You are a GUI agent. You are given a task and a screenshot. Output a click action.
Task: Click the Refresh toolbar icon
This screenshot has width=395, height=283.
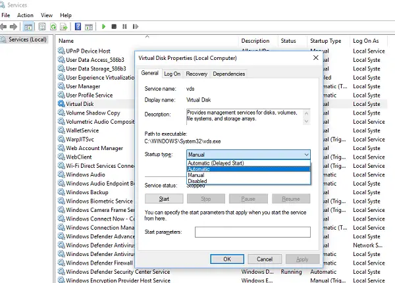[53, 26]
